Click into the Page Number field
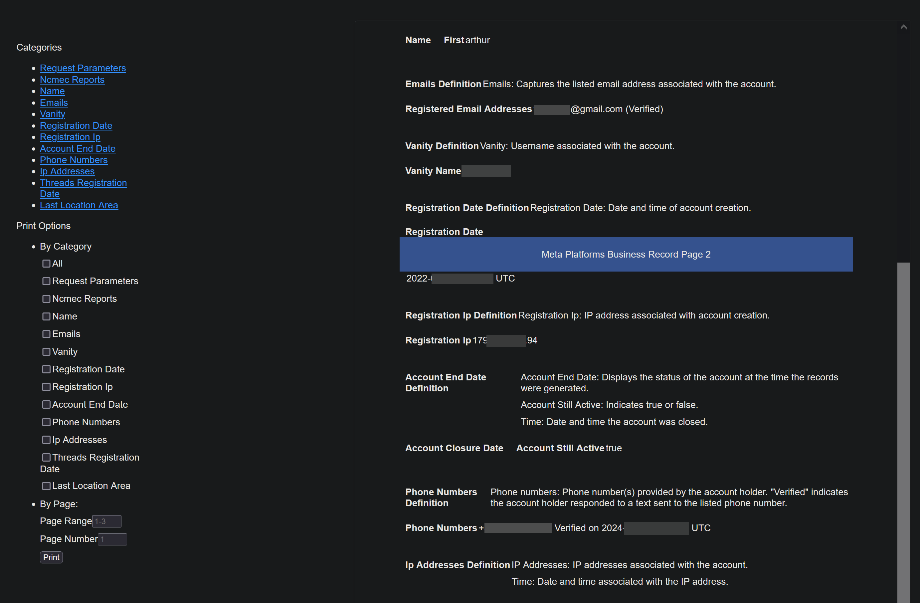920x603 pixels. [112, 539]
